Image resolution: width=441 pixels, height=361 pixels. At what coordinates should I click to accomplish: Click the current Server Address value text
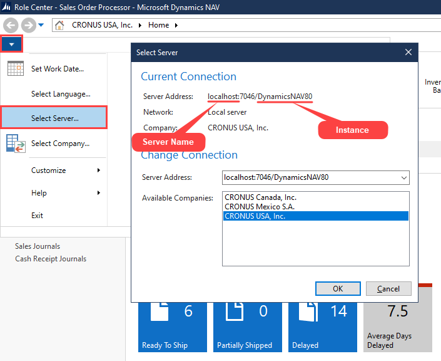[x=260, y=97]
